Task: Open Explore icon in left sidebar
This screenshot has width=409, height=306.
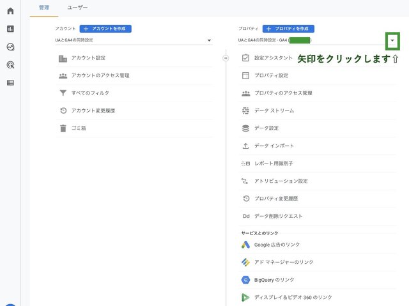Action: 10,47
